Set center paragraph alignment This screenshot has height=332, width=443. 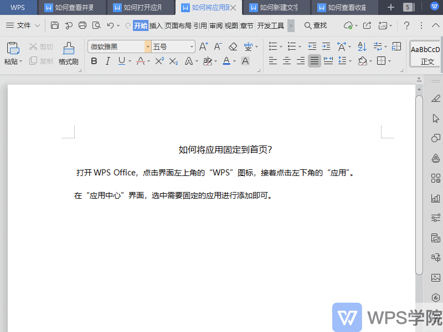[x=287, y=61]
